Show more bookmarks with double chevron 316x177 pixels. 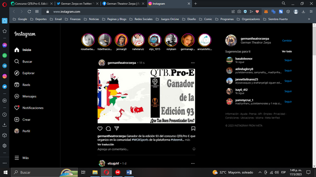(309, 19)
